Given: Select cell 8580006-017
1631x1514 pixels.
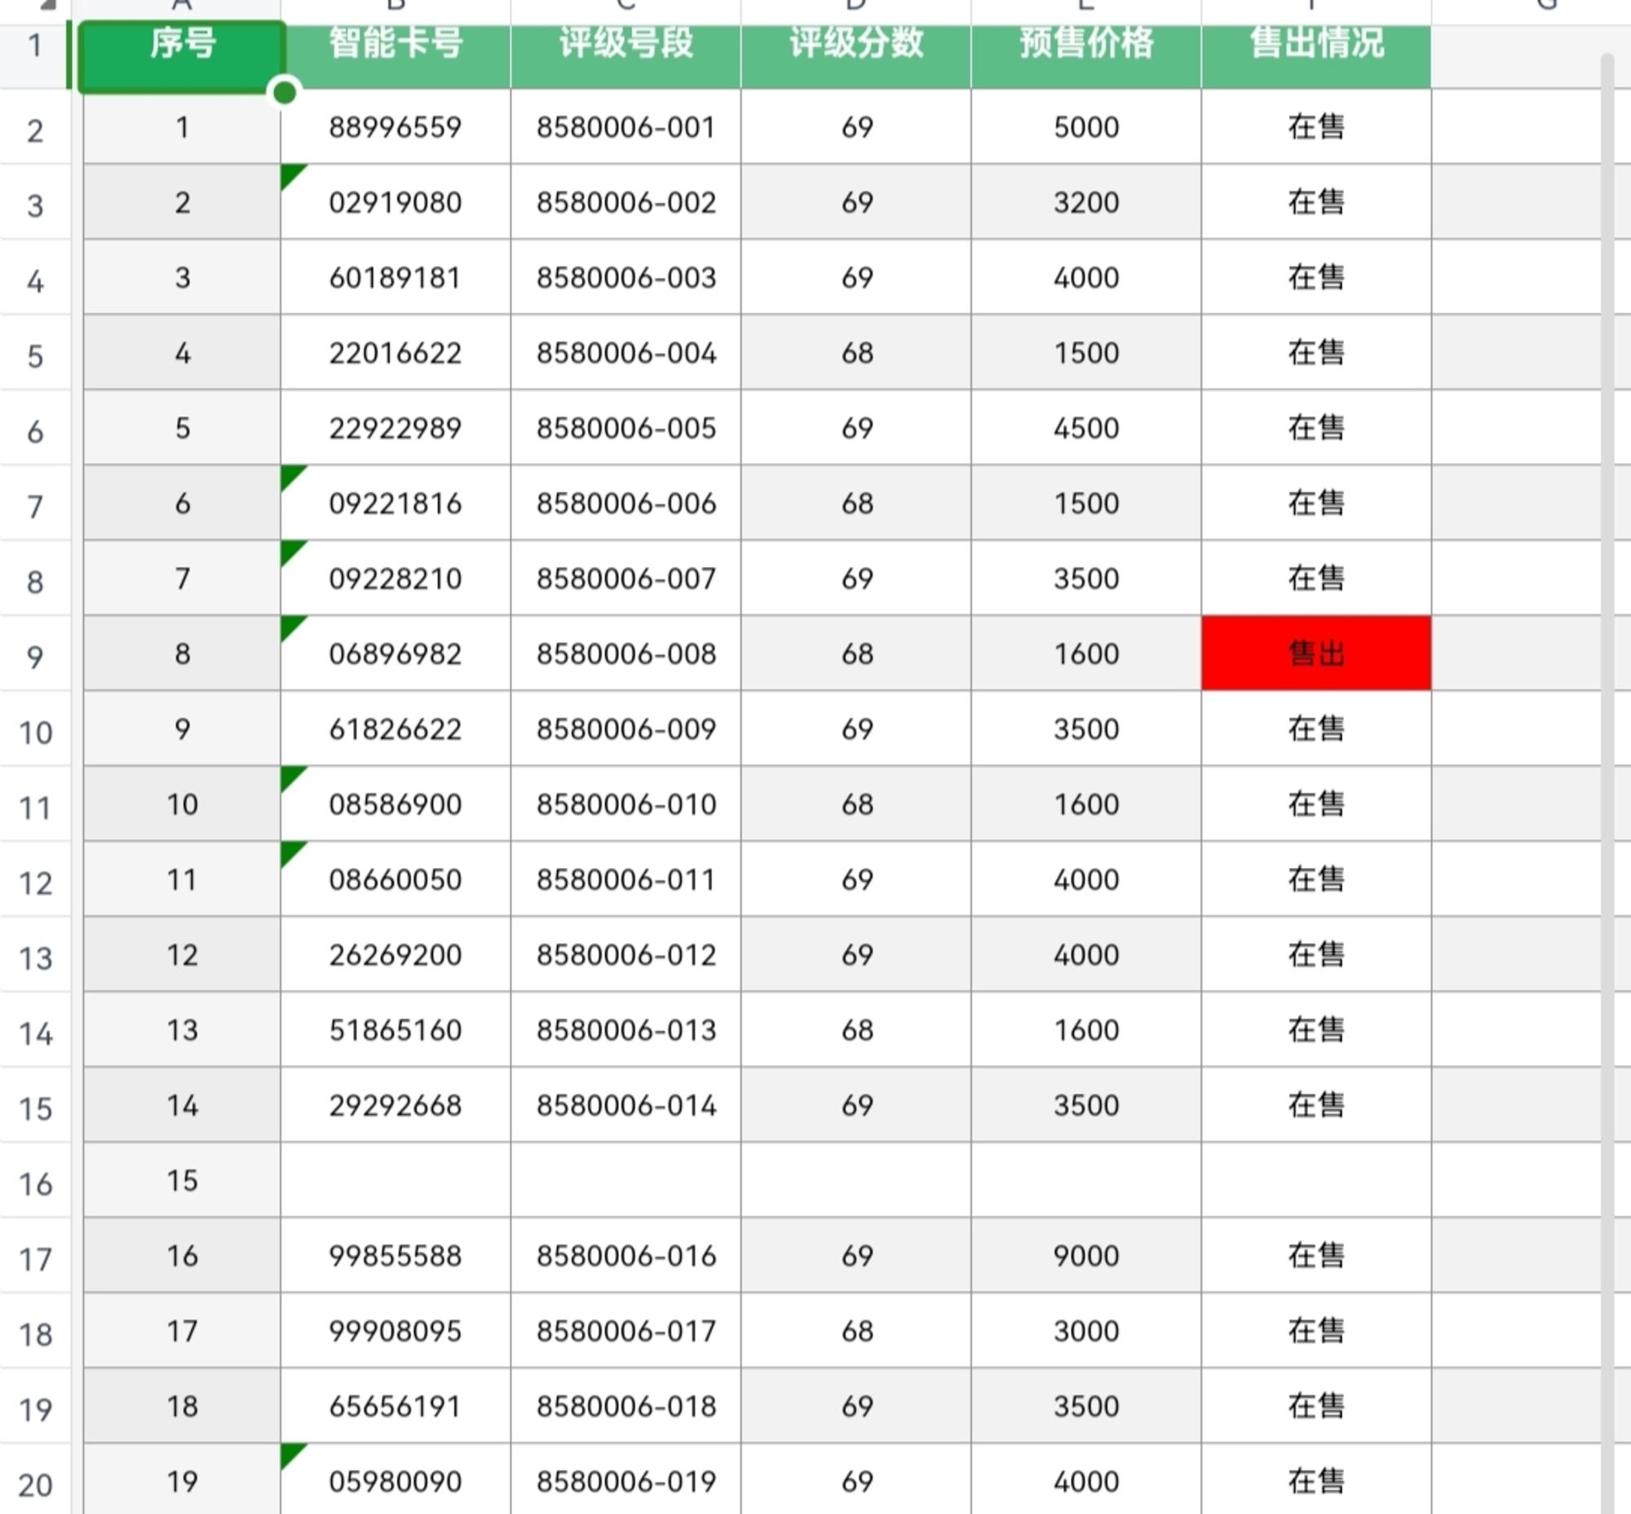Looking at the screenshot, I should (x=625, y=1330).
